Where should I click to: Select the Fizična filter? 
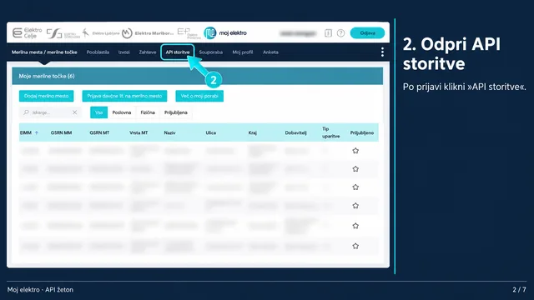click(x=148, y=112)
